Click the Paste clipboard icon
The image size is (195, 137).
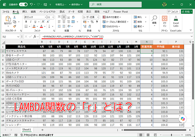(8, 19)
